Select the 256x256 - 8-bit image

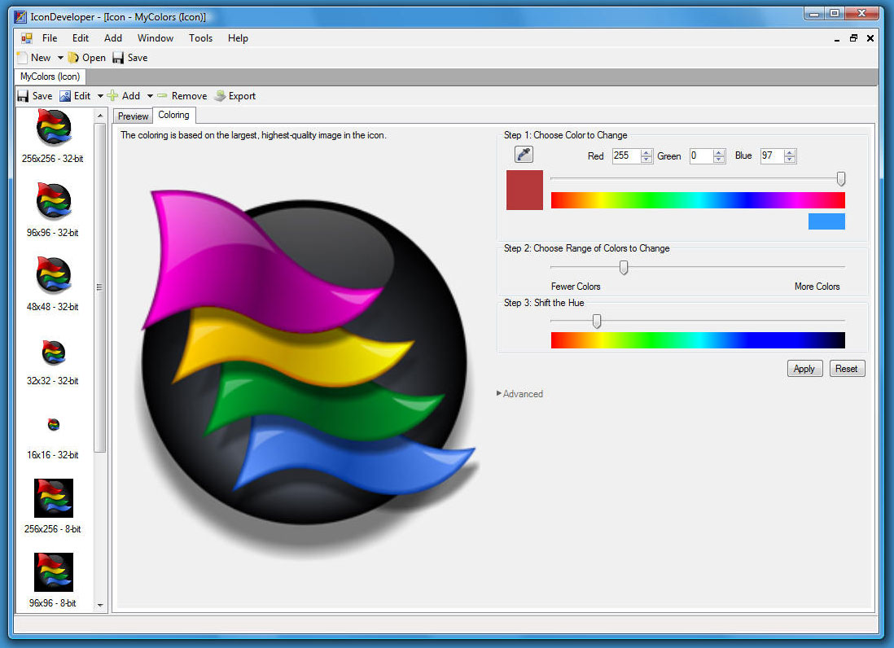pyautogui.click(x=52, y=506)
